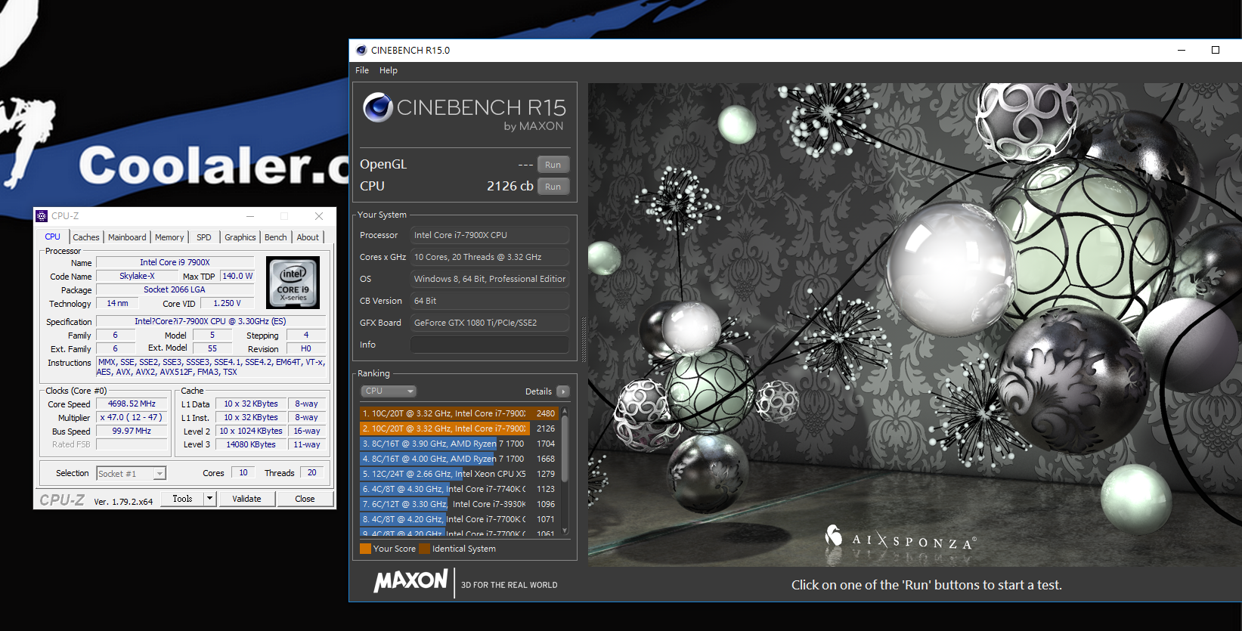Click the Level 3 cache 14080 KBytes value
This screenshot has height=631, width=1242.
pyautogui.click(x=251, y=444)
